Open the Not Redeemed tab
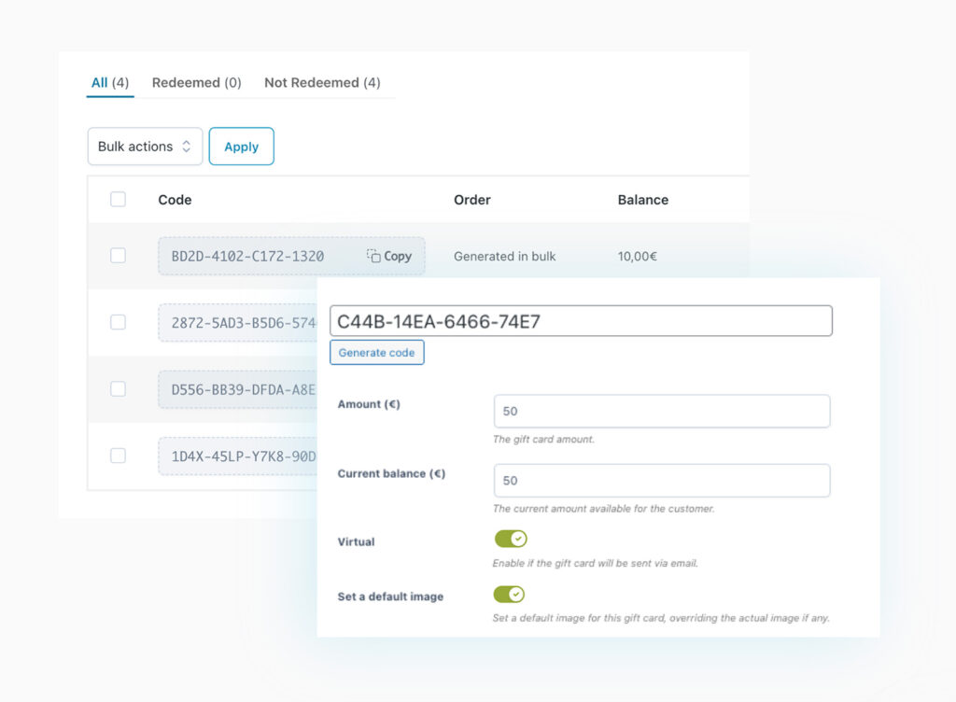 (322, 82)
